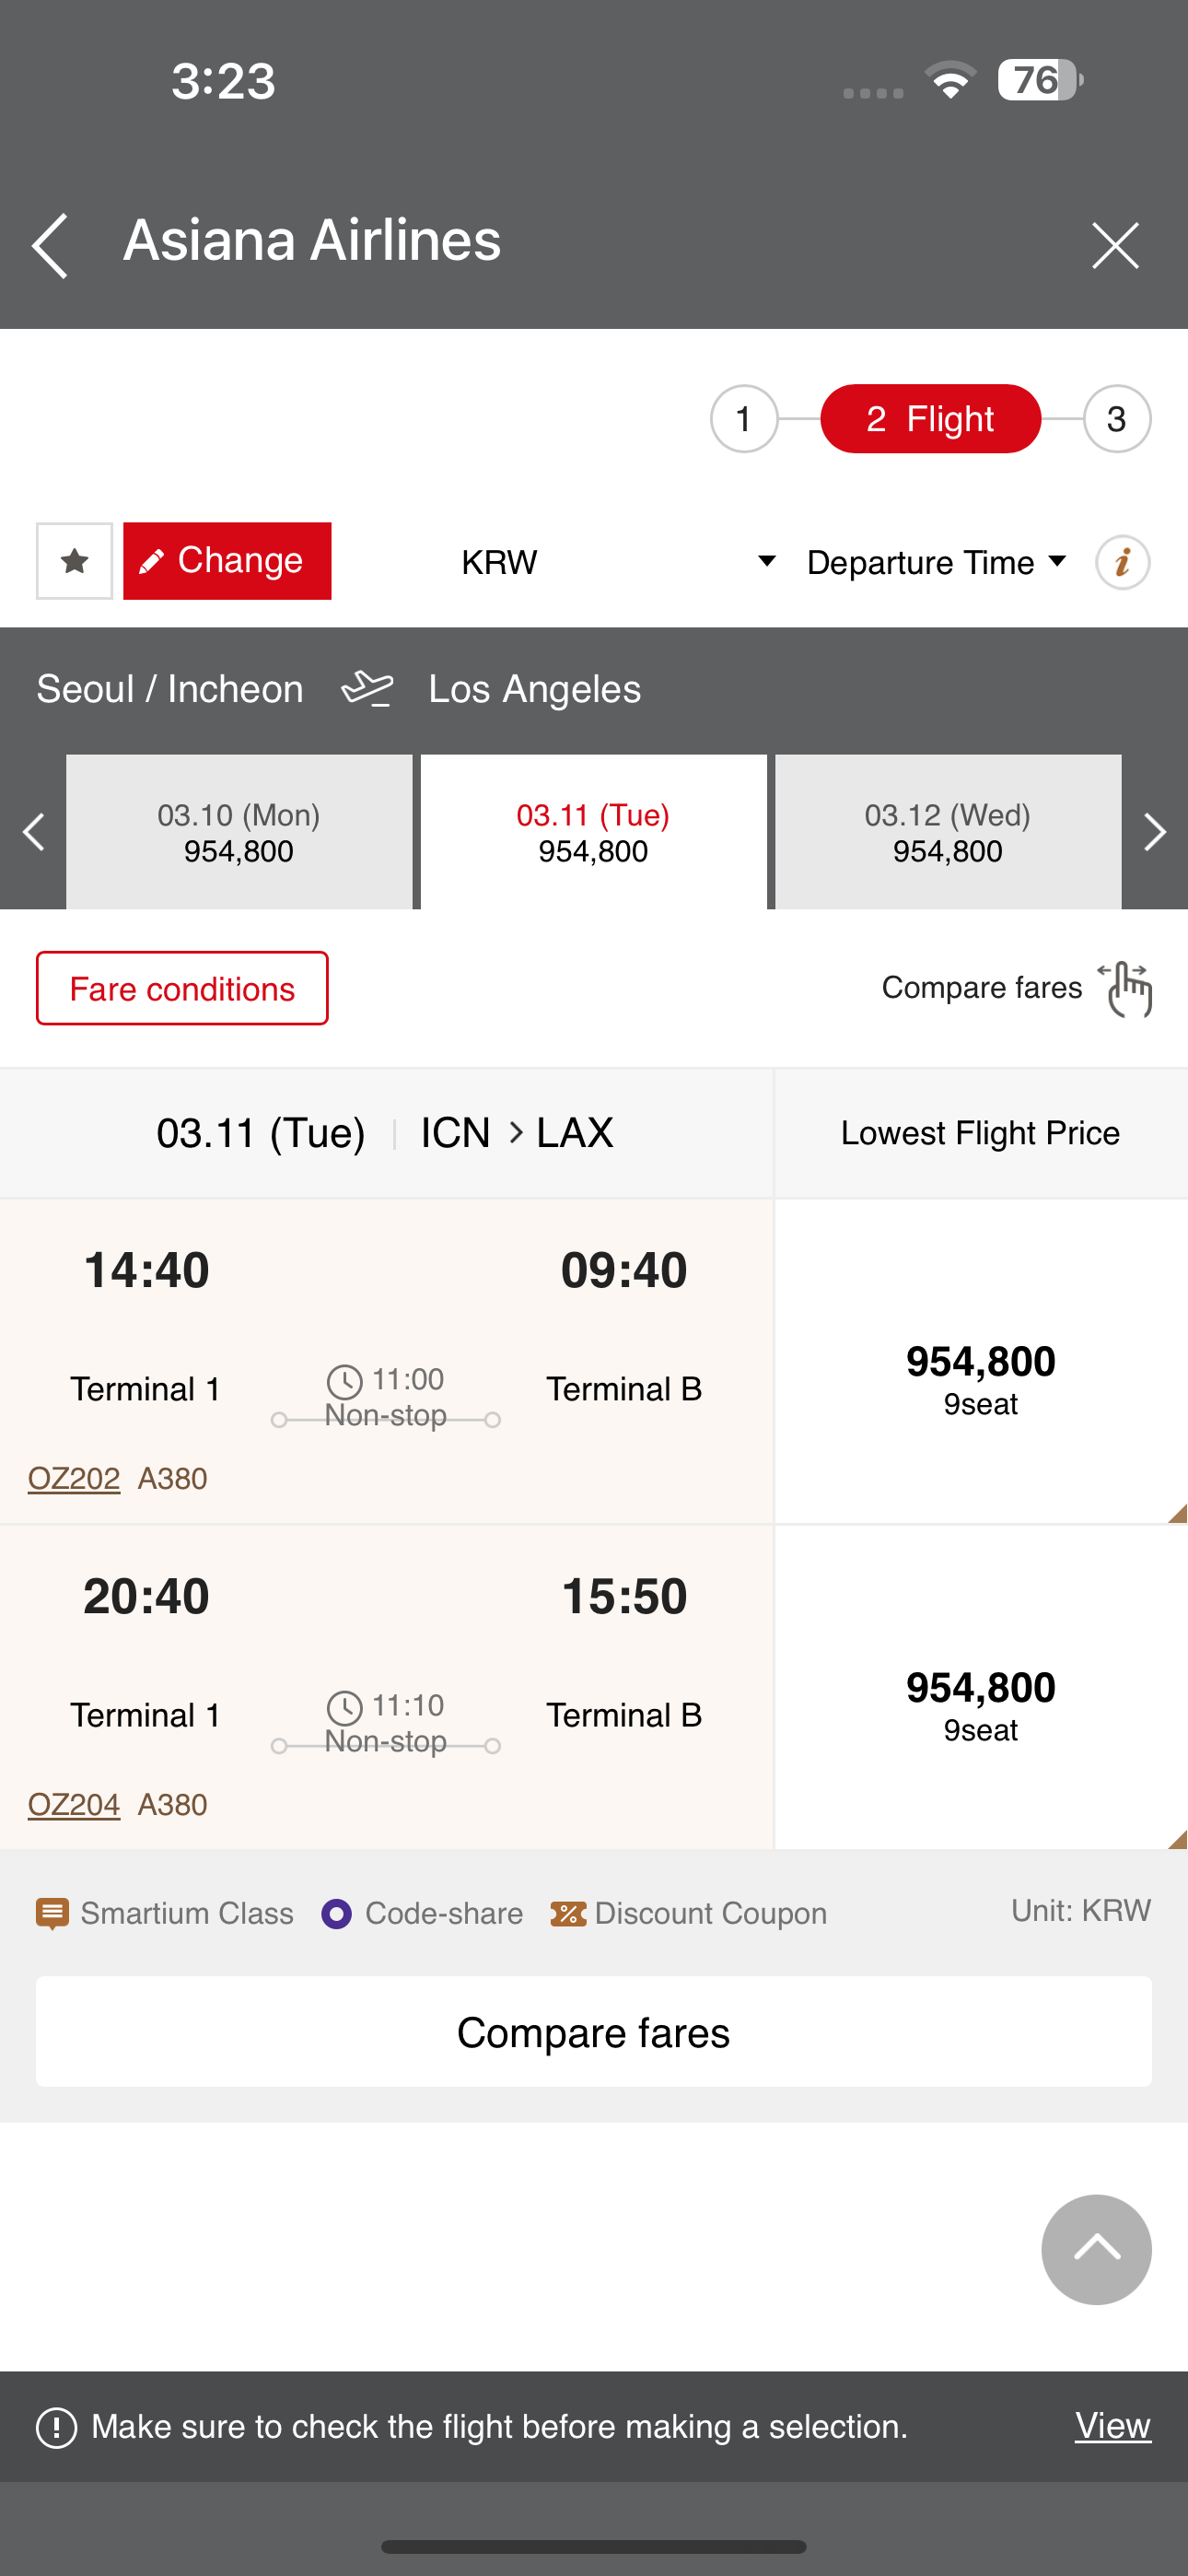Toggle the favorite star icon

pos(74,561)
